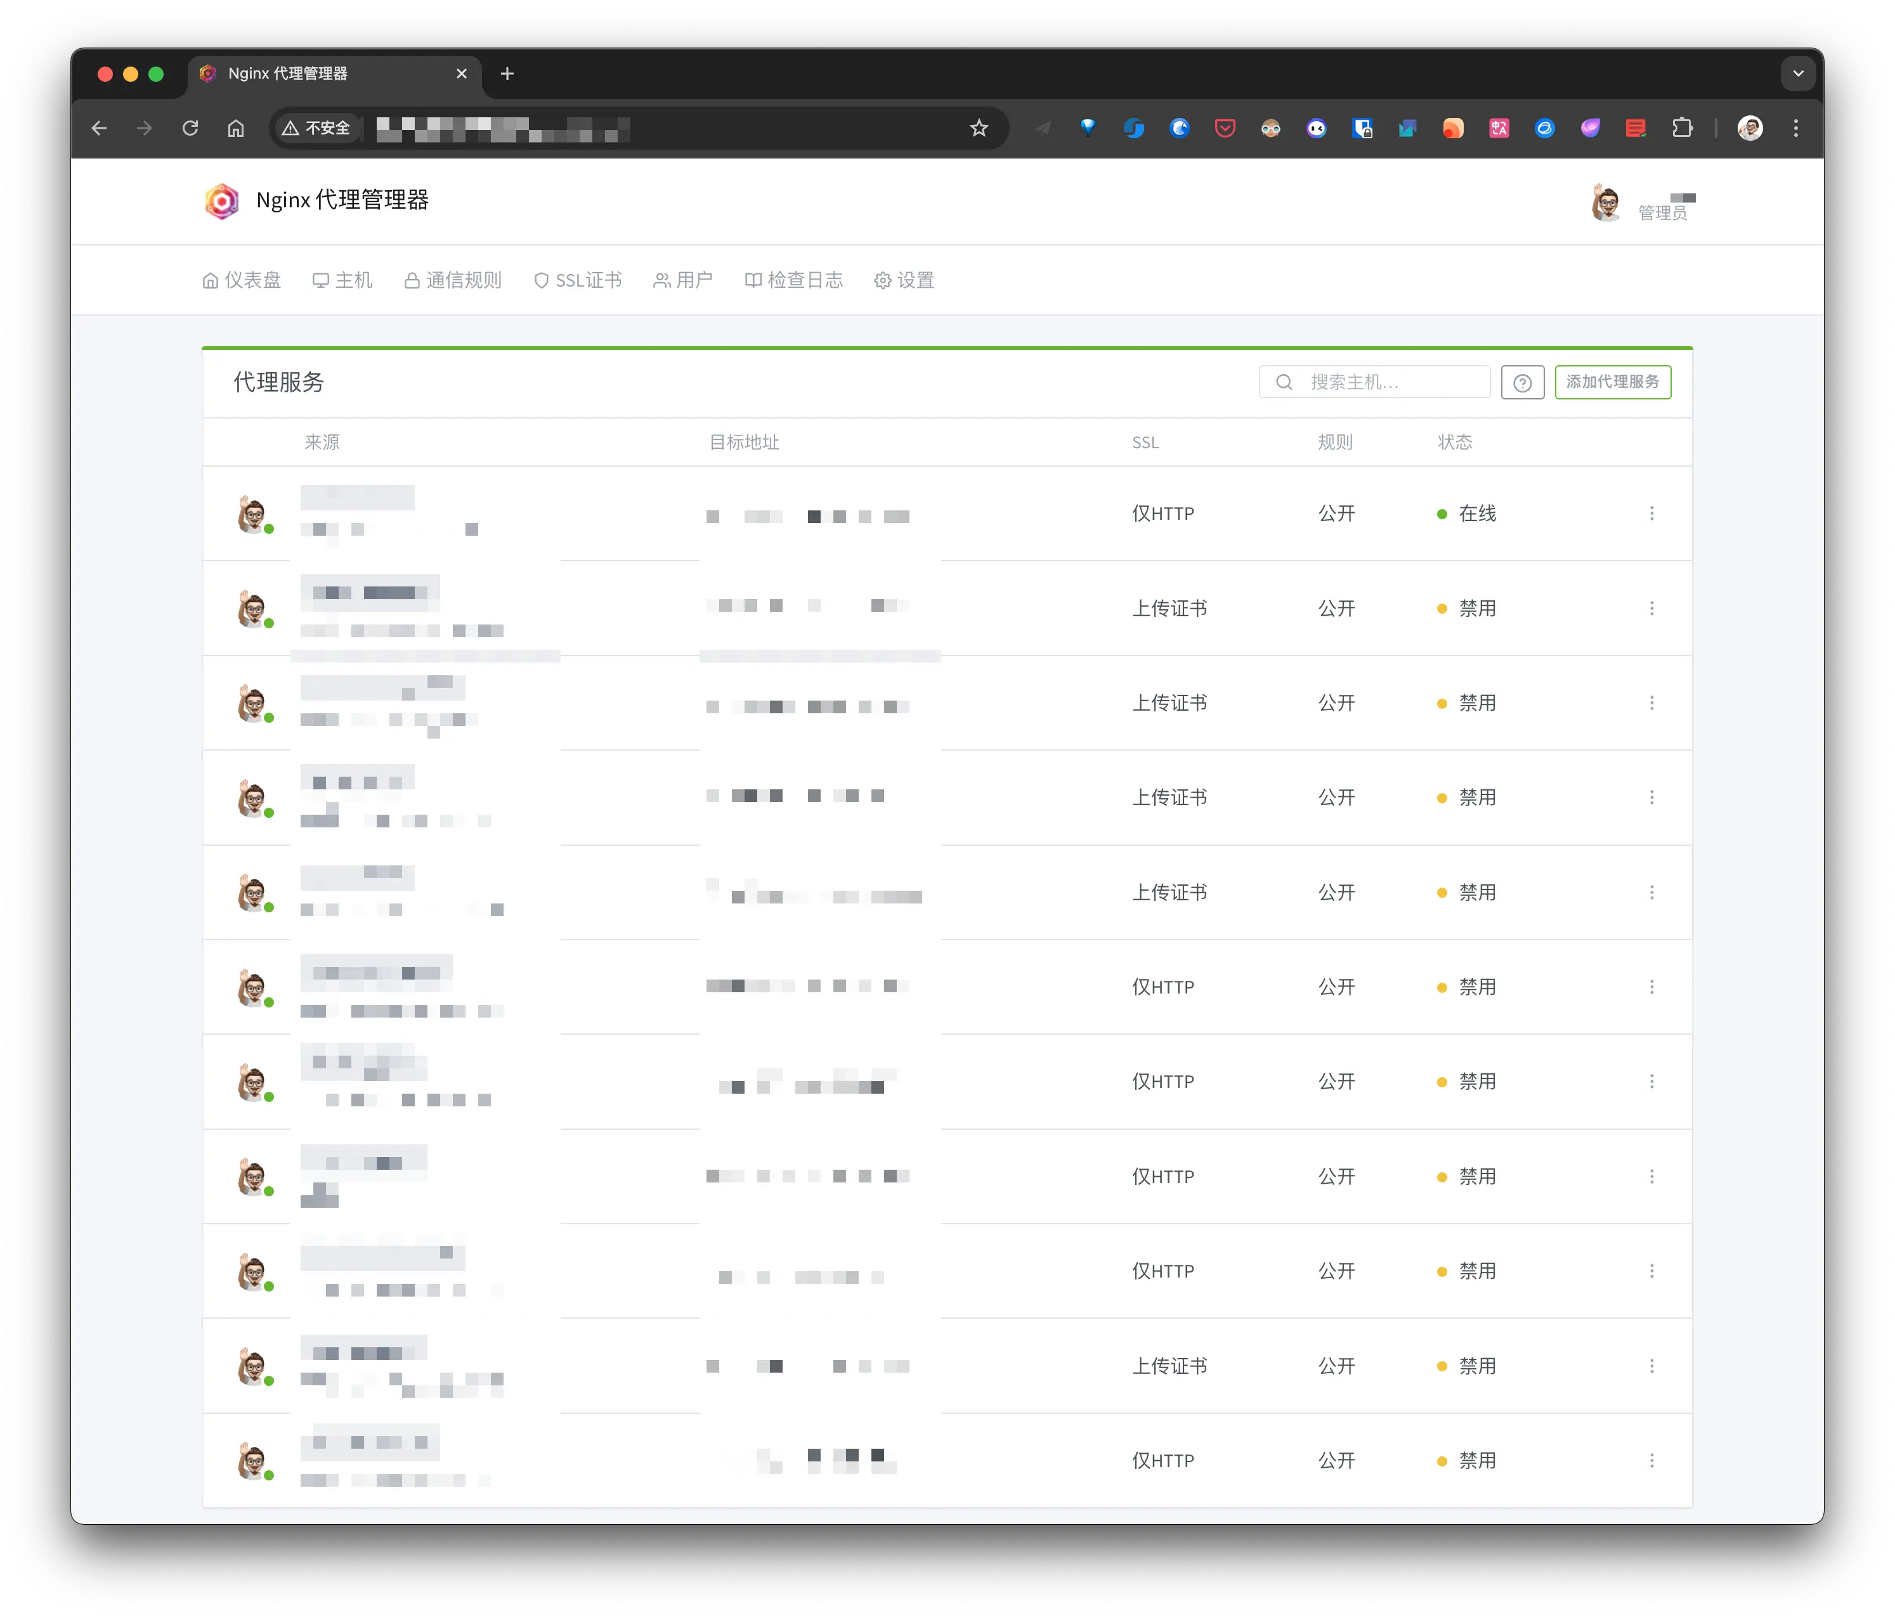Click the 添加代理服务 button

[x=1612, y=382]
